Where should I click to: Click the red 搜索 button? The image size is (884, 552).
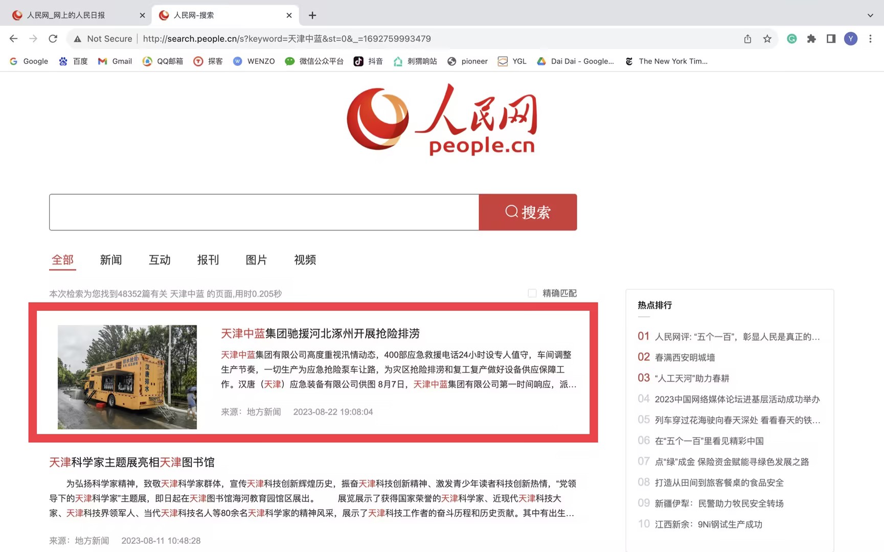pyautogui.click(x=528, y=212)
